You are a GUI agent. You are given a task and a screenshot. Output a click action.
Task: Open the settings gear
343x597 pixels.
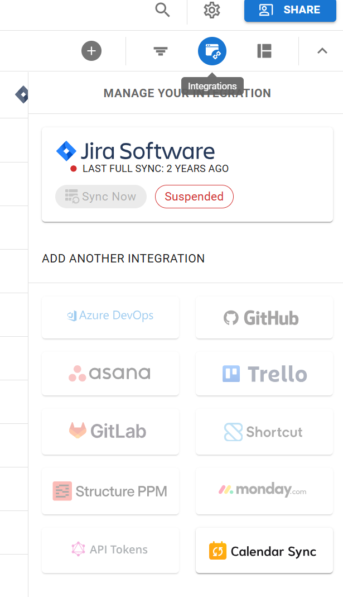pos(212,11)
